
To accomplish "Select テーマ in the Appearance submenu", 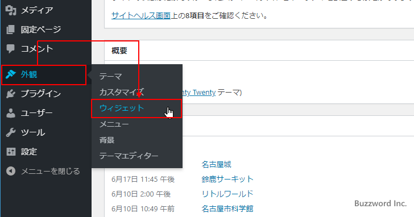I will [x=110, y=77].
